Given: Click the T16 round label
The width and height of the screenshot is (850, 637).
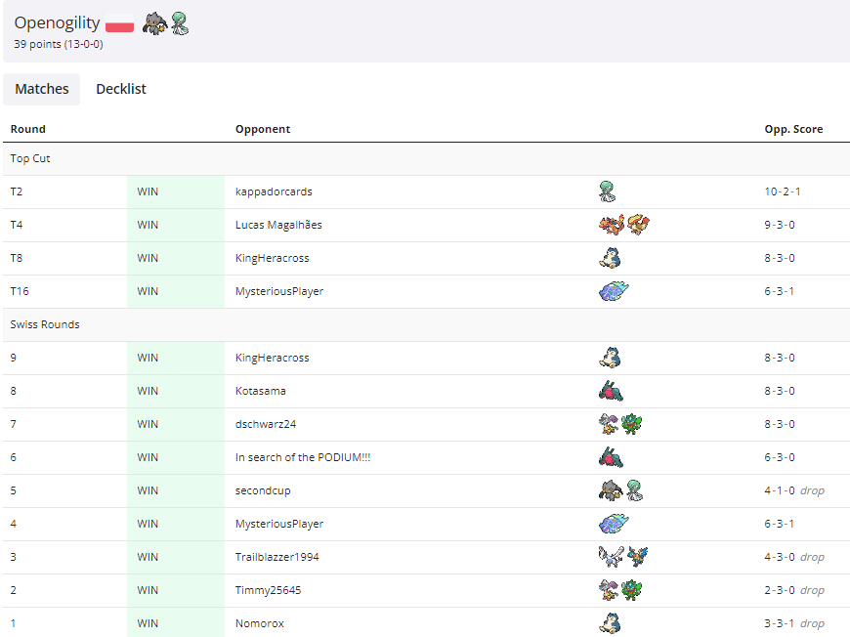Looking at the screenshot, I should [20, 291].
